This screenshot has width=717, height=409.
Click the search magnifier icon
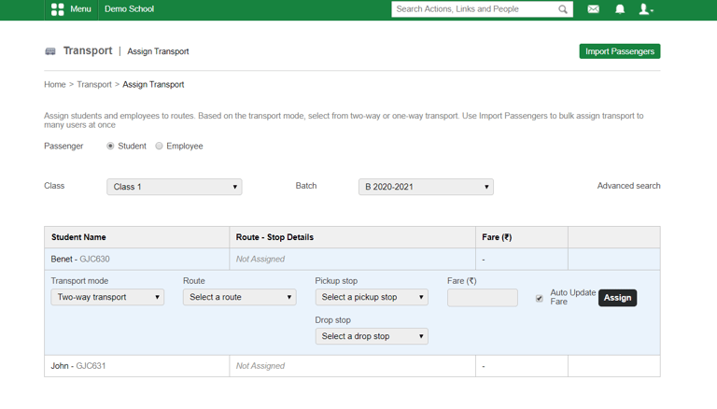[563, 9]
